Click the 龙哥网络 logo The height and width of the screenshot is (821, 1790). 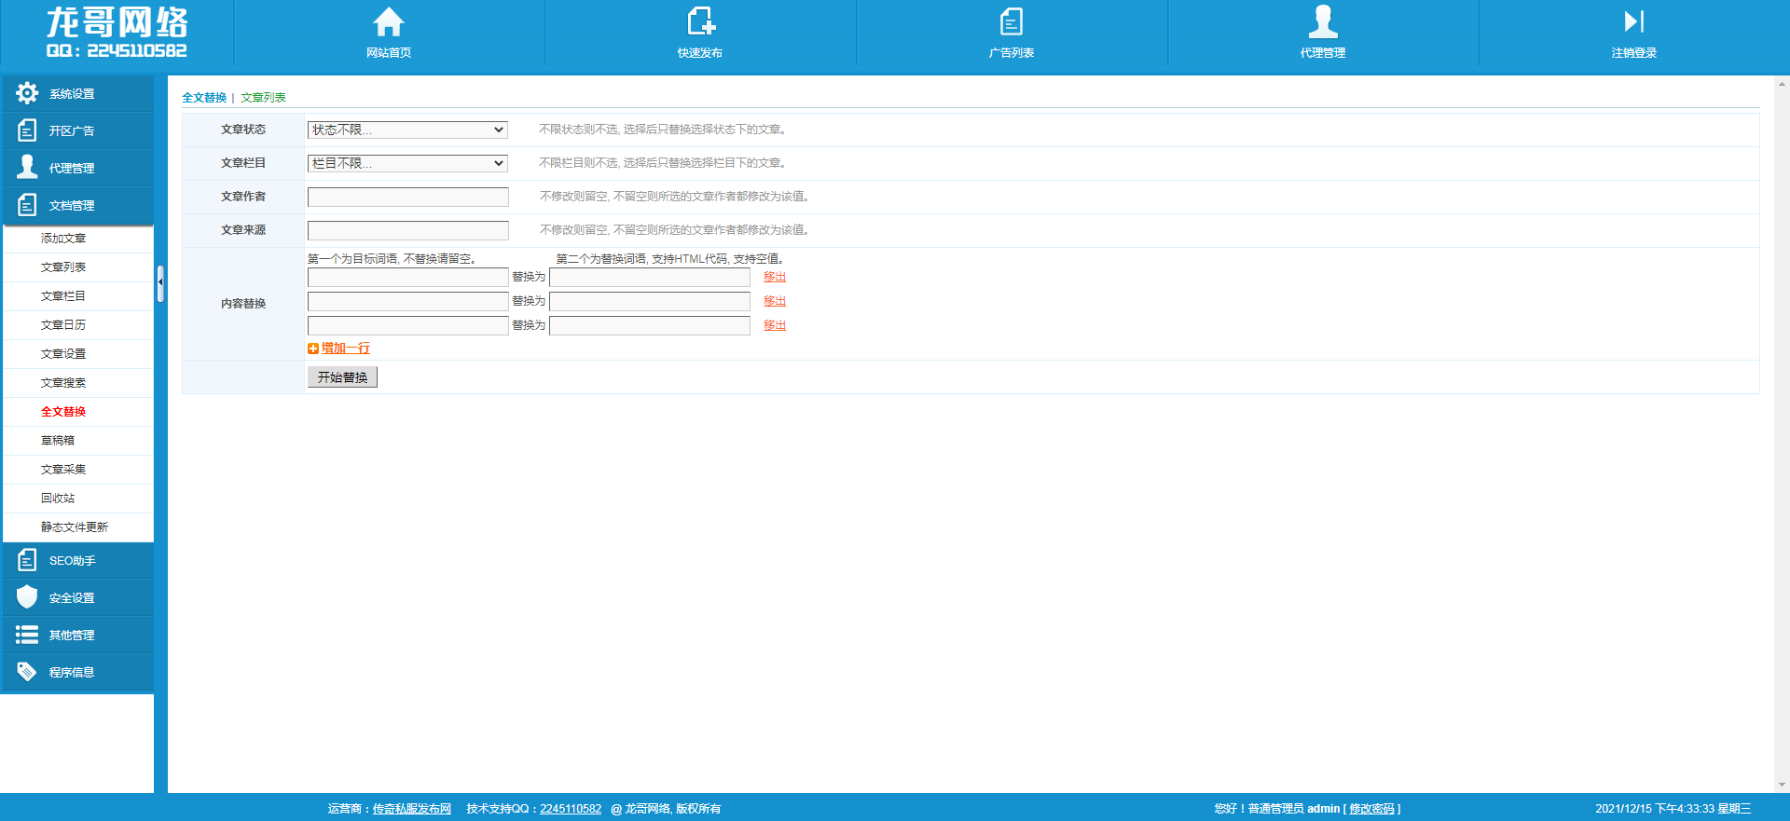(x=117, y=32)
